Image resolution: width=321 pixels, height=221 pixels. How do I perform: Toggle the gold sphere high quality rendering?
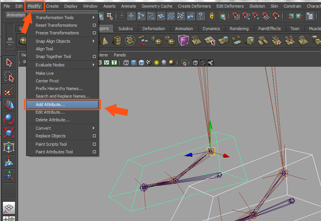pos(172,63)
